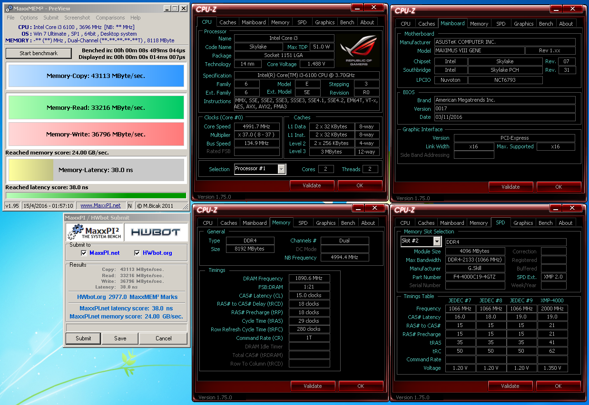
Task: Open the Slot #2 memory slot dropdown
Action: pyautogui.click(x=437, y=241)
